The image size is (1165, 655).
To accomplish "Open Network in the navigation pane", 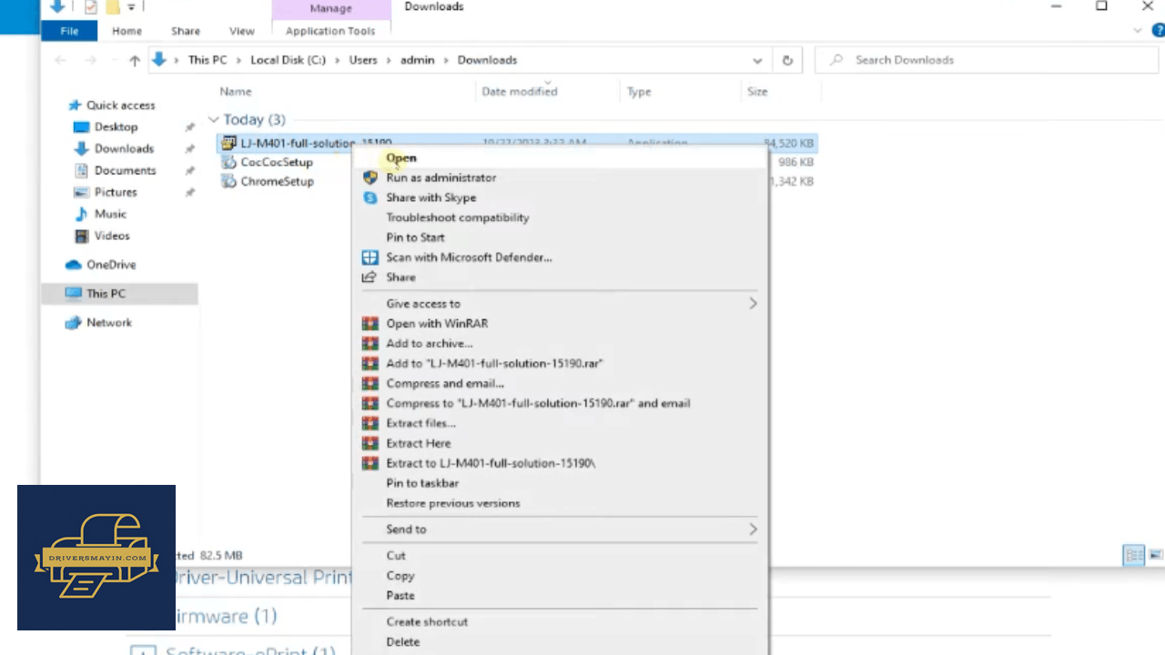I will (x=108, y=323).
